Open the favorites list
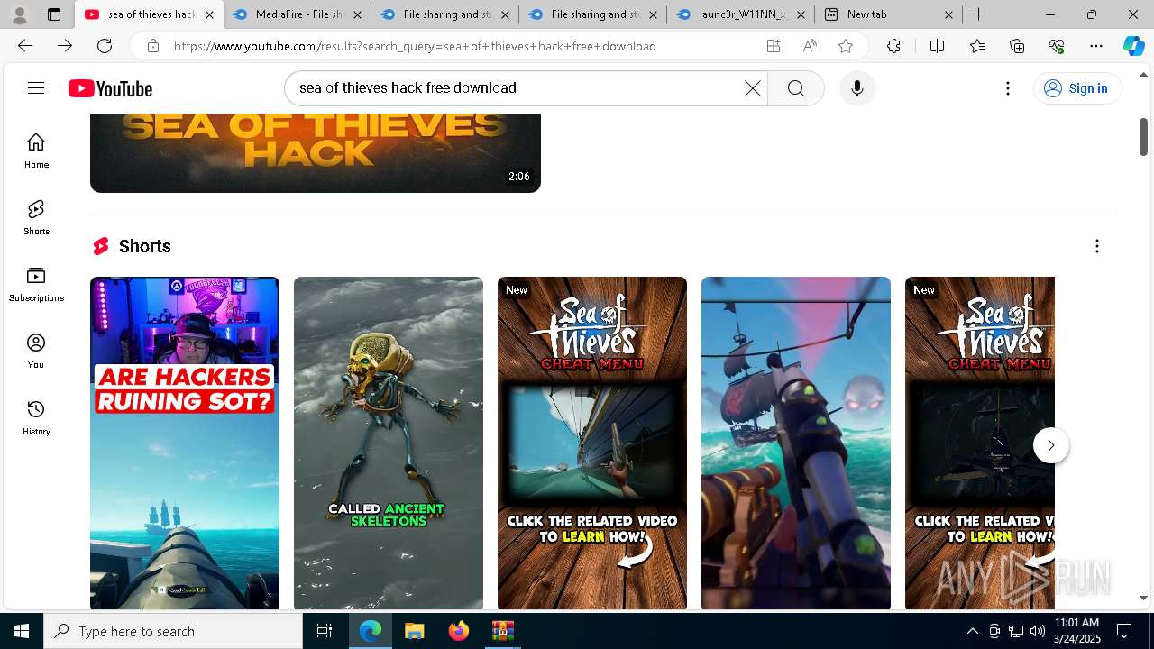 coord(977,46)
